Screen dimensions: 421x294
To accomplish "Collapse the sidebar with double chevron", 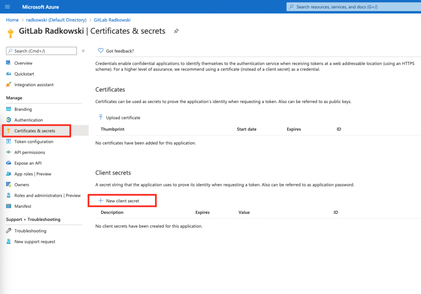I will [83, 51].
